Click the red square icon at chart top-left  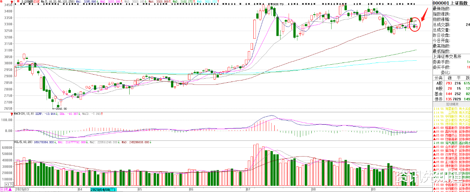(x=1, y=1)
